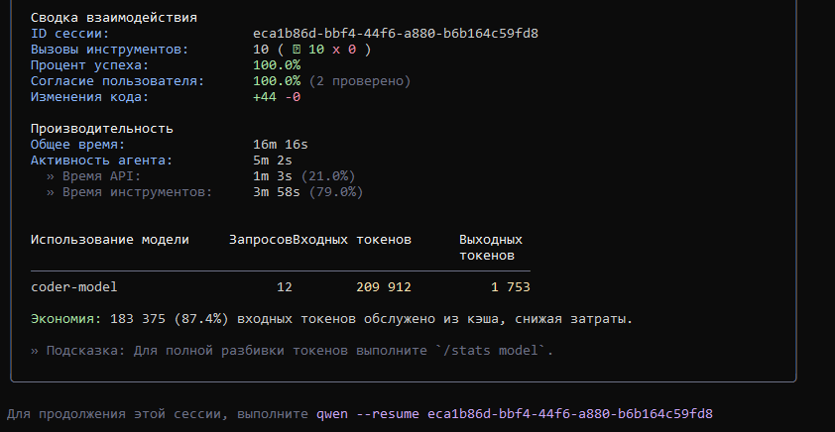Click the input tokens value 209 912
The height and width of the screenshot is (432, 835).
coord(383,287)
